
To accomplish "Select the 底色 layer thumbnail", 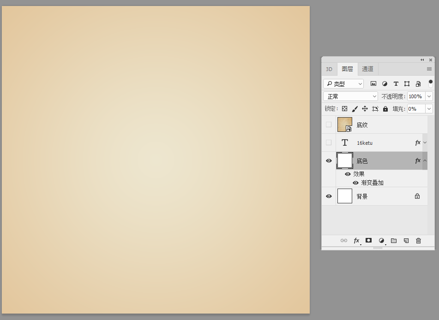I will tap(345, 160).
